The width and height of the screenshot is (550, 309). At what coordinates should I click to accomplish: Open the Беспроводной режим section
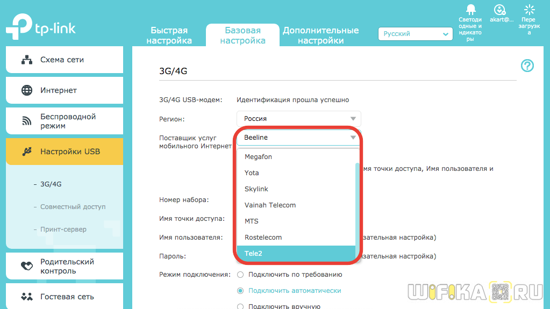[65, 121]
